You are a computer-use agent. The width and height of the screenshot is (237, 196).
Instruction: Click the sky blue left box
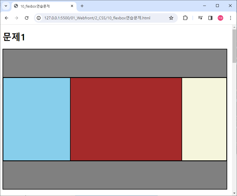click(37, 119)
